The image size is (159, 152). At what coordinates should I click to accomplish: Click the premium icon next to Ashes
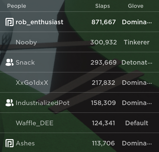[10, 143]
